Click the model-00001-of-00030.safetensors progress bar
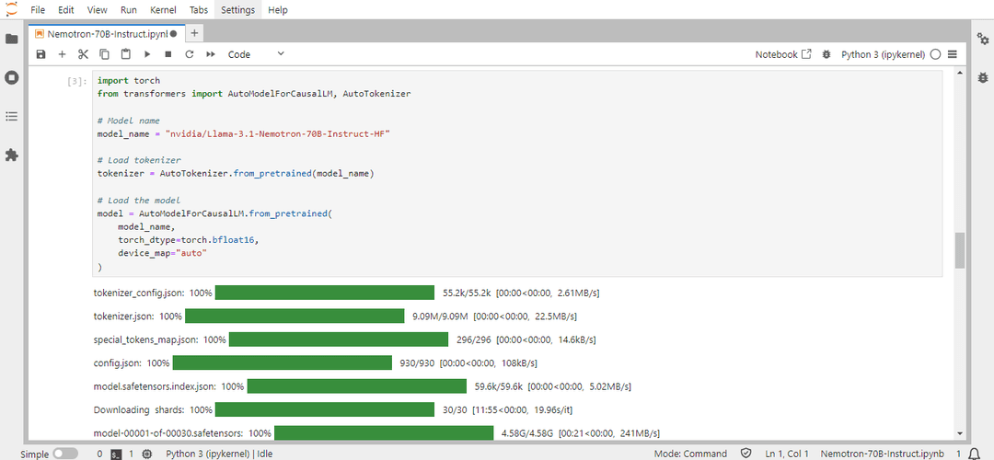The width and height of the screenshot is (994, 460). point(384,432)
